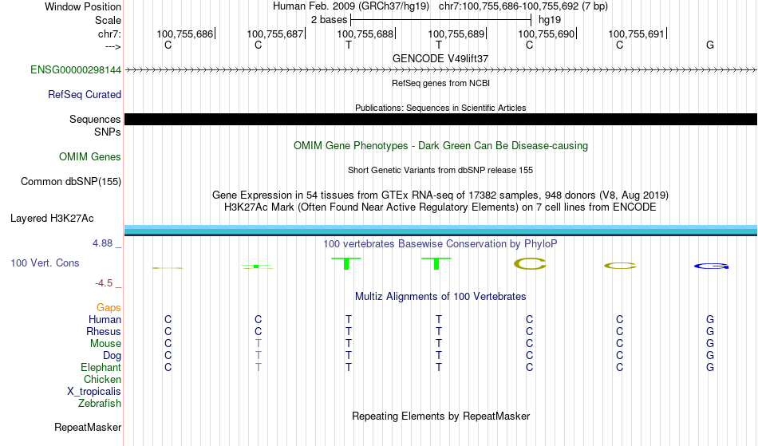This screenshot has width=758, height=446.
Task: Click the chr7: ruler label
Action: pyautogui.click(x=110, y=34)
